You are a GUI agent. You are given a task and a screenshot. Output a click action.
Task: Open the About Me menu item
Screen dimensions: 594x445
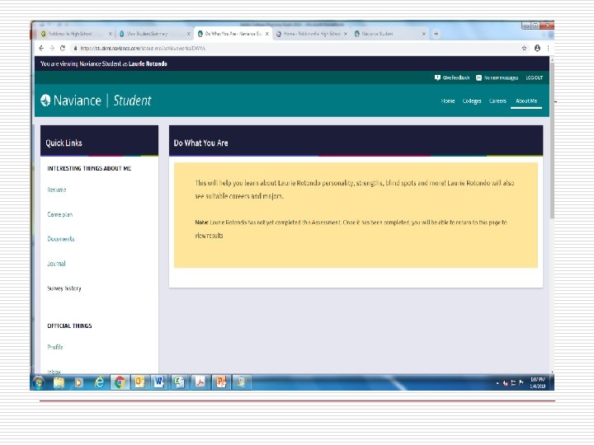click(526, 101)
